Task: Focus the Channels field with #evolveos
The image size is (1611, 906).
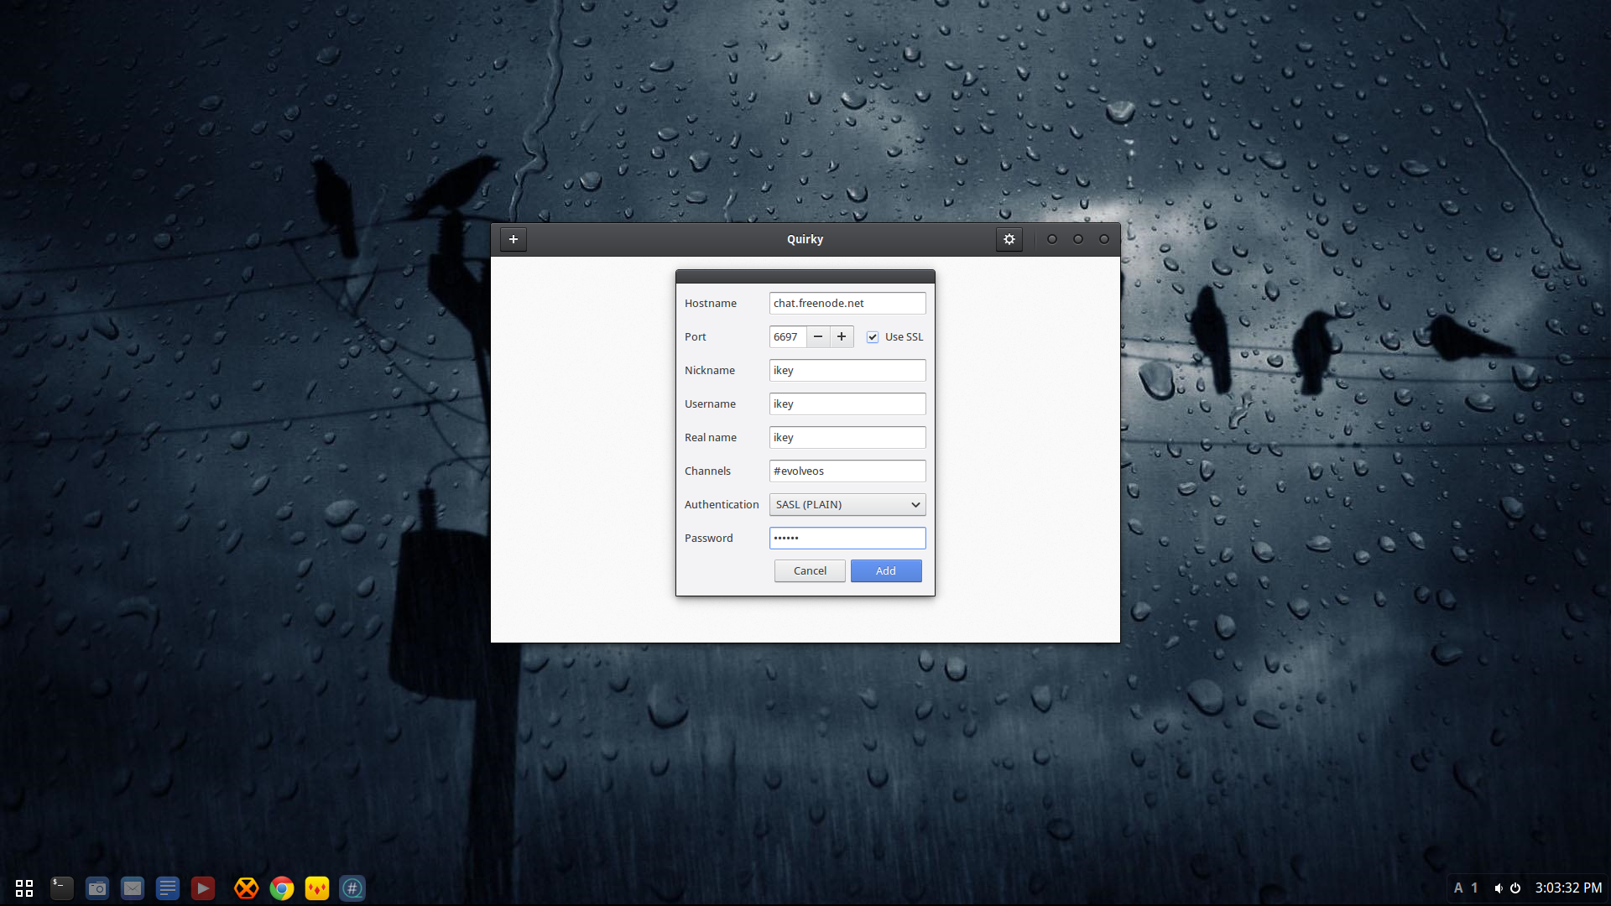Action: 847,471
